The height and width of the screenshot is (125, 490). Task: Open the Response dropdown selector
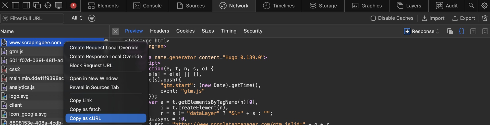(x=422, y=31)
